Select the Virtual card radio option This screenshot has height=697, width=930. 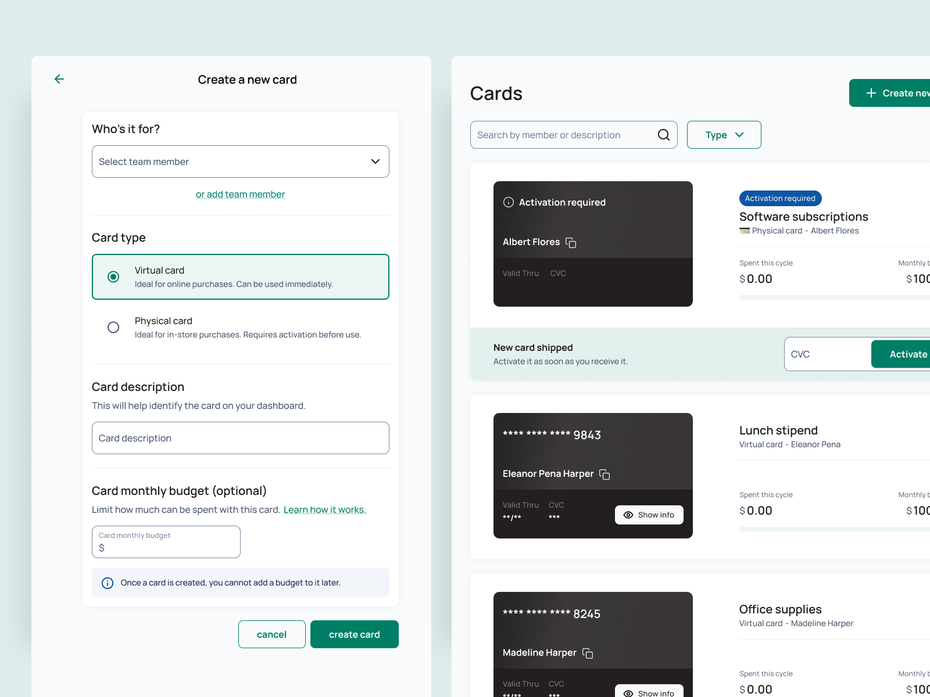pyautogui.click(x=113, y=276)
